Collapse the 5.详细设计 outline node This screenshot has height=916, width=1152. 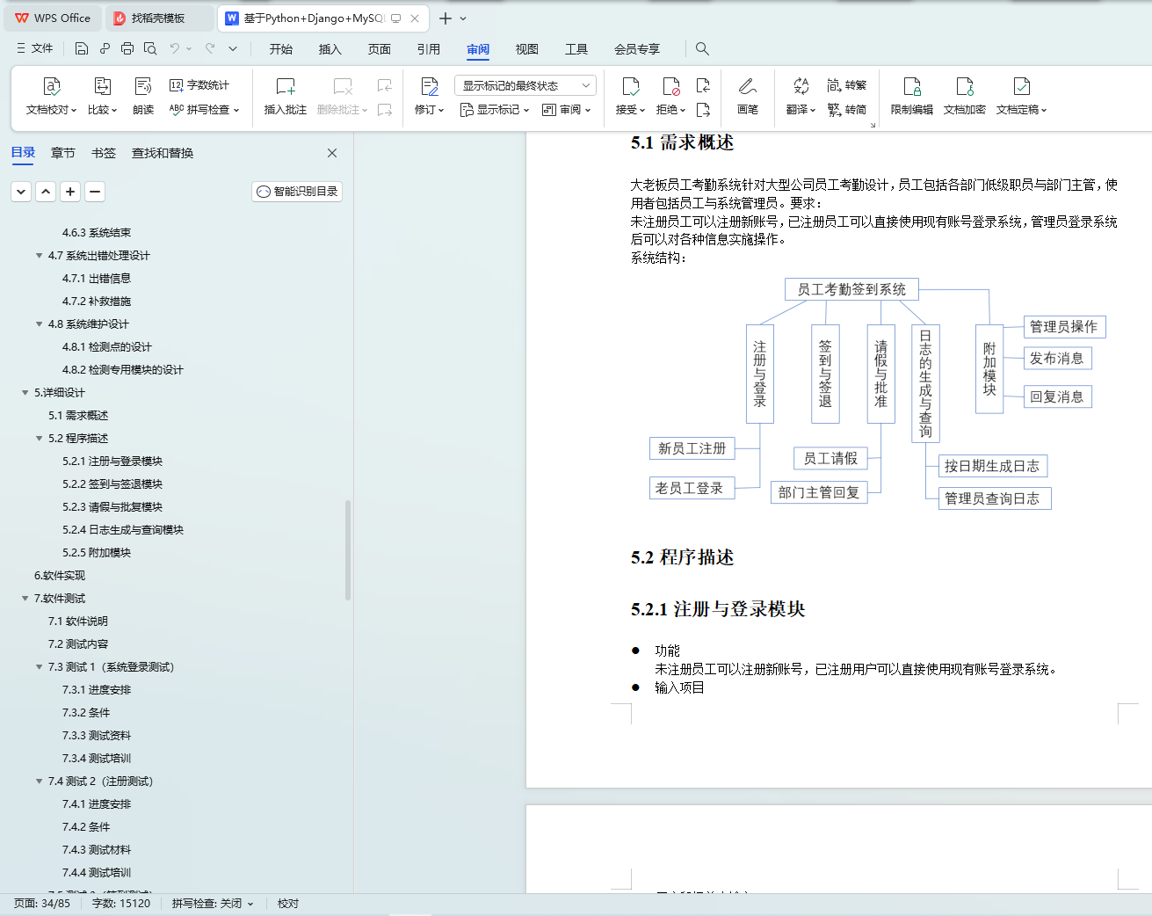click(x=25, y=393)
